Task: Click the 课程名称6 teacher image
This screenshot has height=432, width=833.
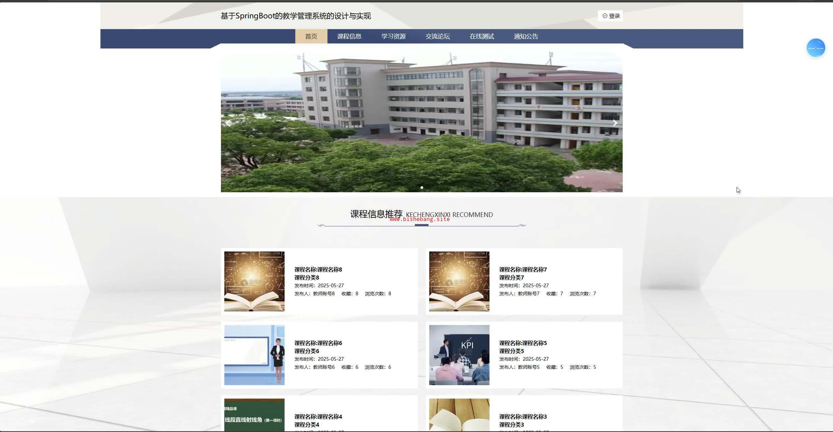Action: (x=254, y=355)
